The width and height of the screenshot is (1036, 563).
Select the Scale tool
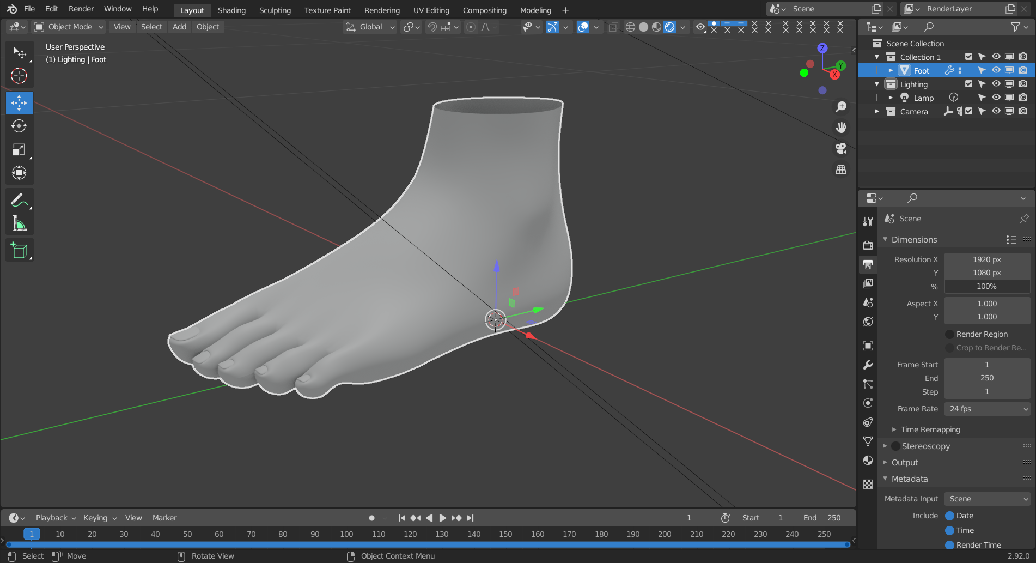[x=19, y=149]
